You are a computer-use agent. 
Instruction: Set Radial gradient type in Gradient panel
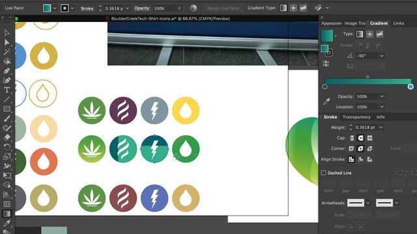pos(369,34)
